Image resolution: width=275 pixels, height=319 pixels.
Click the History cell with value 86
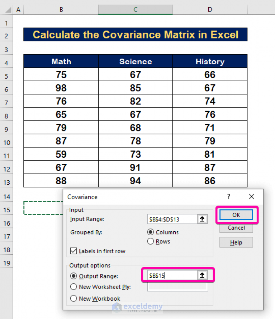coord(210,180)
